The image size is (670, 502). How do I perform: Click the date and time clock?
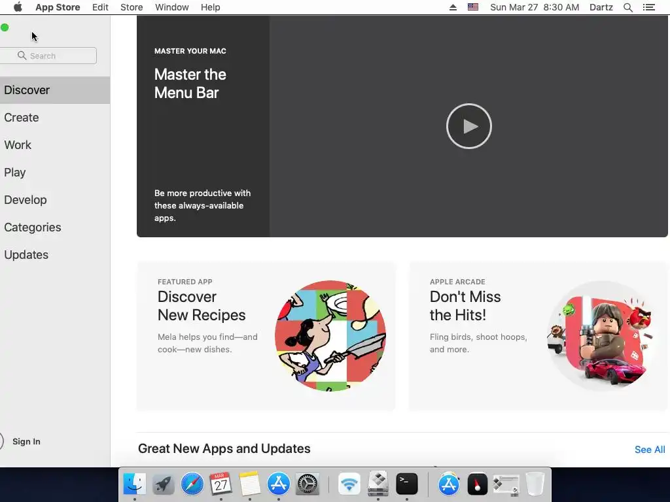point(535,7)
